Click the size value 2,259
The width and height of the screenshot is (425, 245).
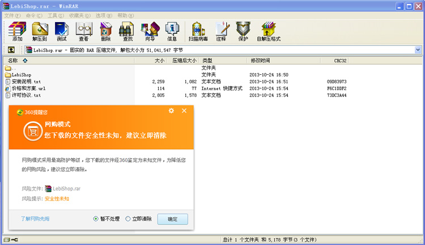[x=158, y=82]
